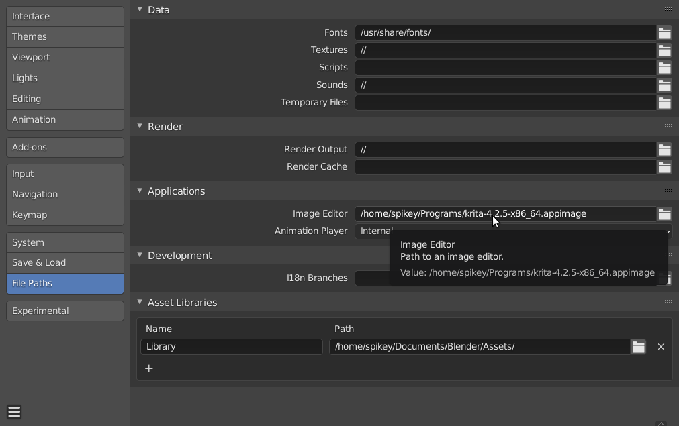
Task: Select the Add-ons category
Action: click(64, 147)
